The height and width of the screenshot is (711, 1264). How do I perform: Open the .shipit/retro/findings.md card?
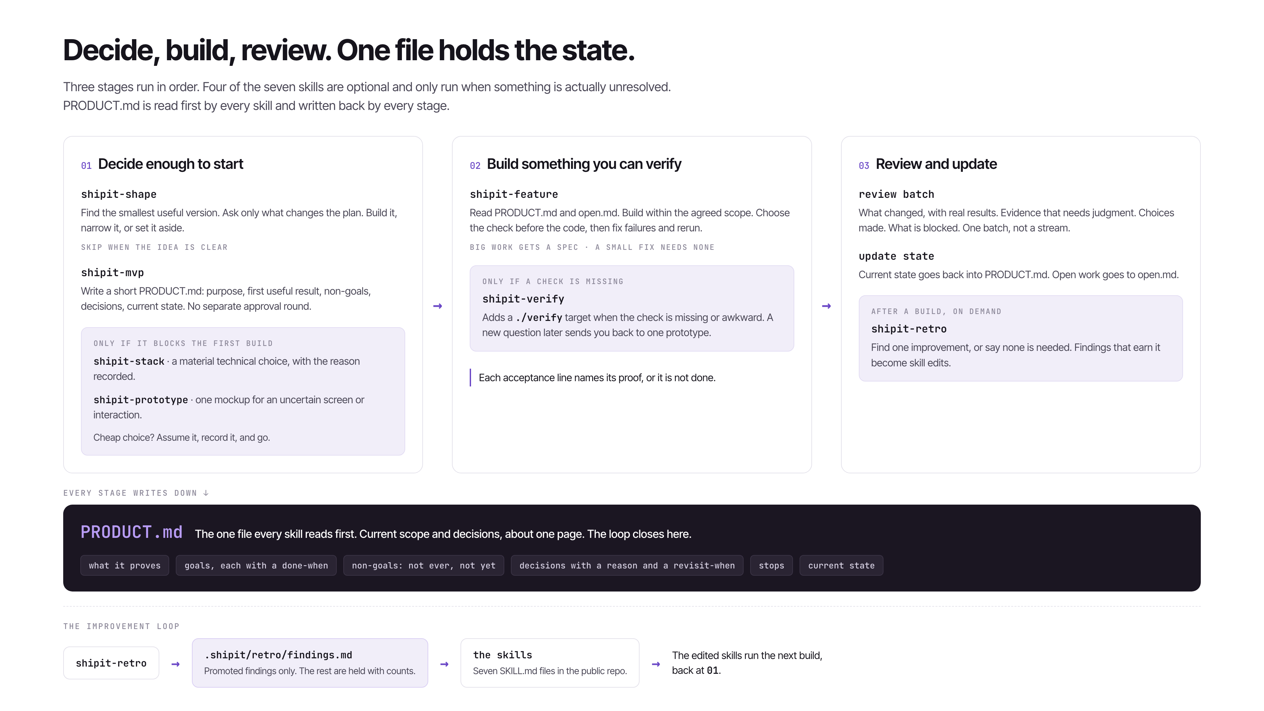coord(310,662)
